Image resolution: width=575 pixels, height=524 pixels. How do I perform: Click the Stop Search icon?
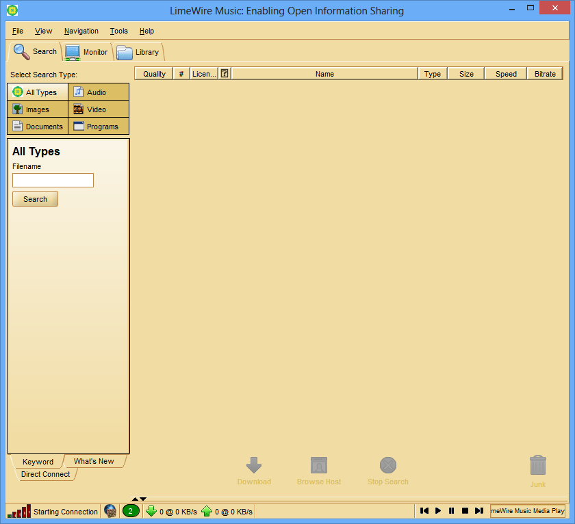(x=387, y=463)
